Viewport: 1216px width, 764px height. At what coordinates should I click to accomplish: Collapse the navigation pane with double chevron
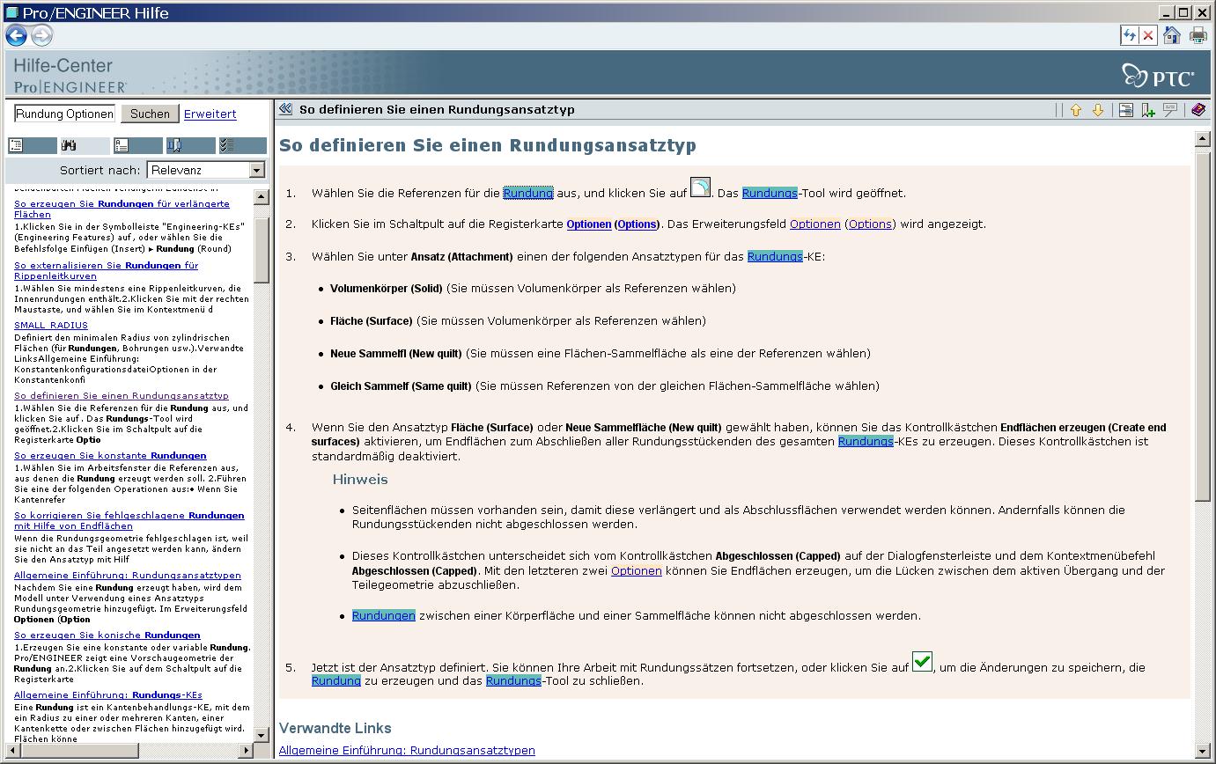coord(285,109)
